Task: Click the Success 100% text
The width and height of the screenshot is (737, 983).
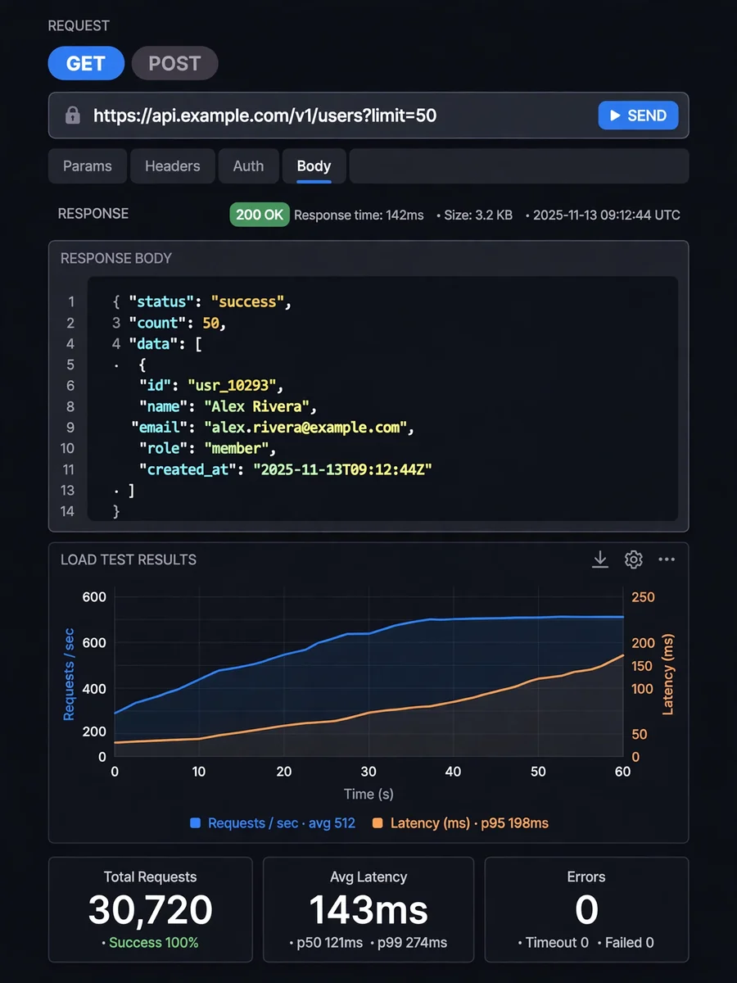Action: (154, 943)
